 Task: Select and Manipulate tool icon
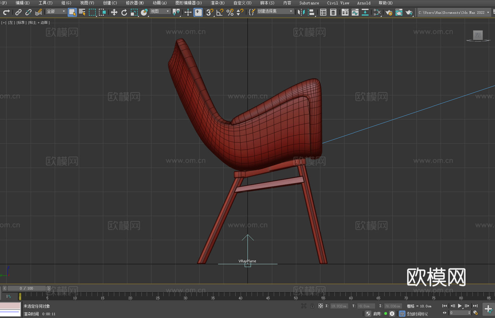tap(188, 12)
